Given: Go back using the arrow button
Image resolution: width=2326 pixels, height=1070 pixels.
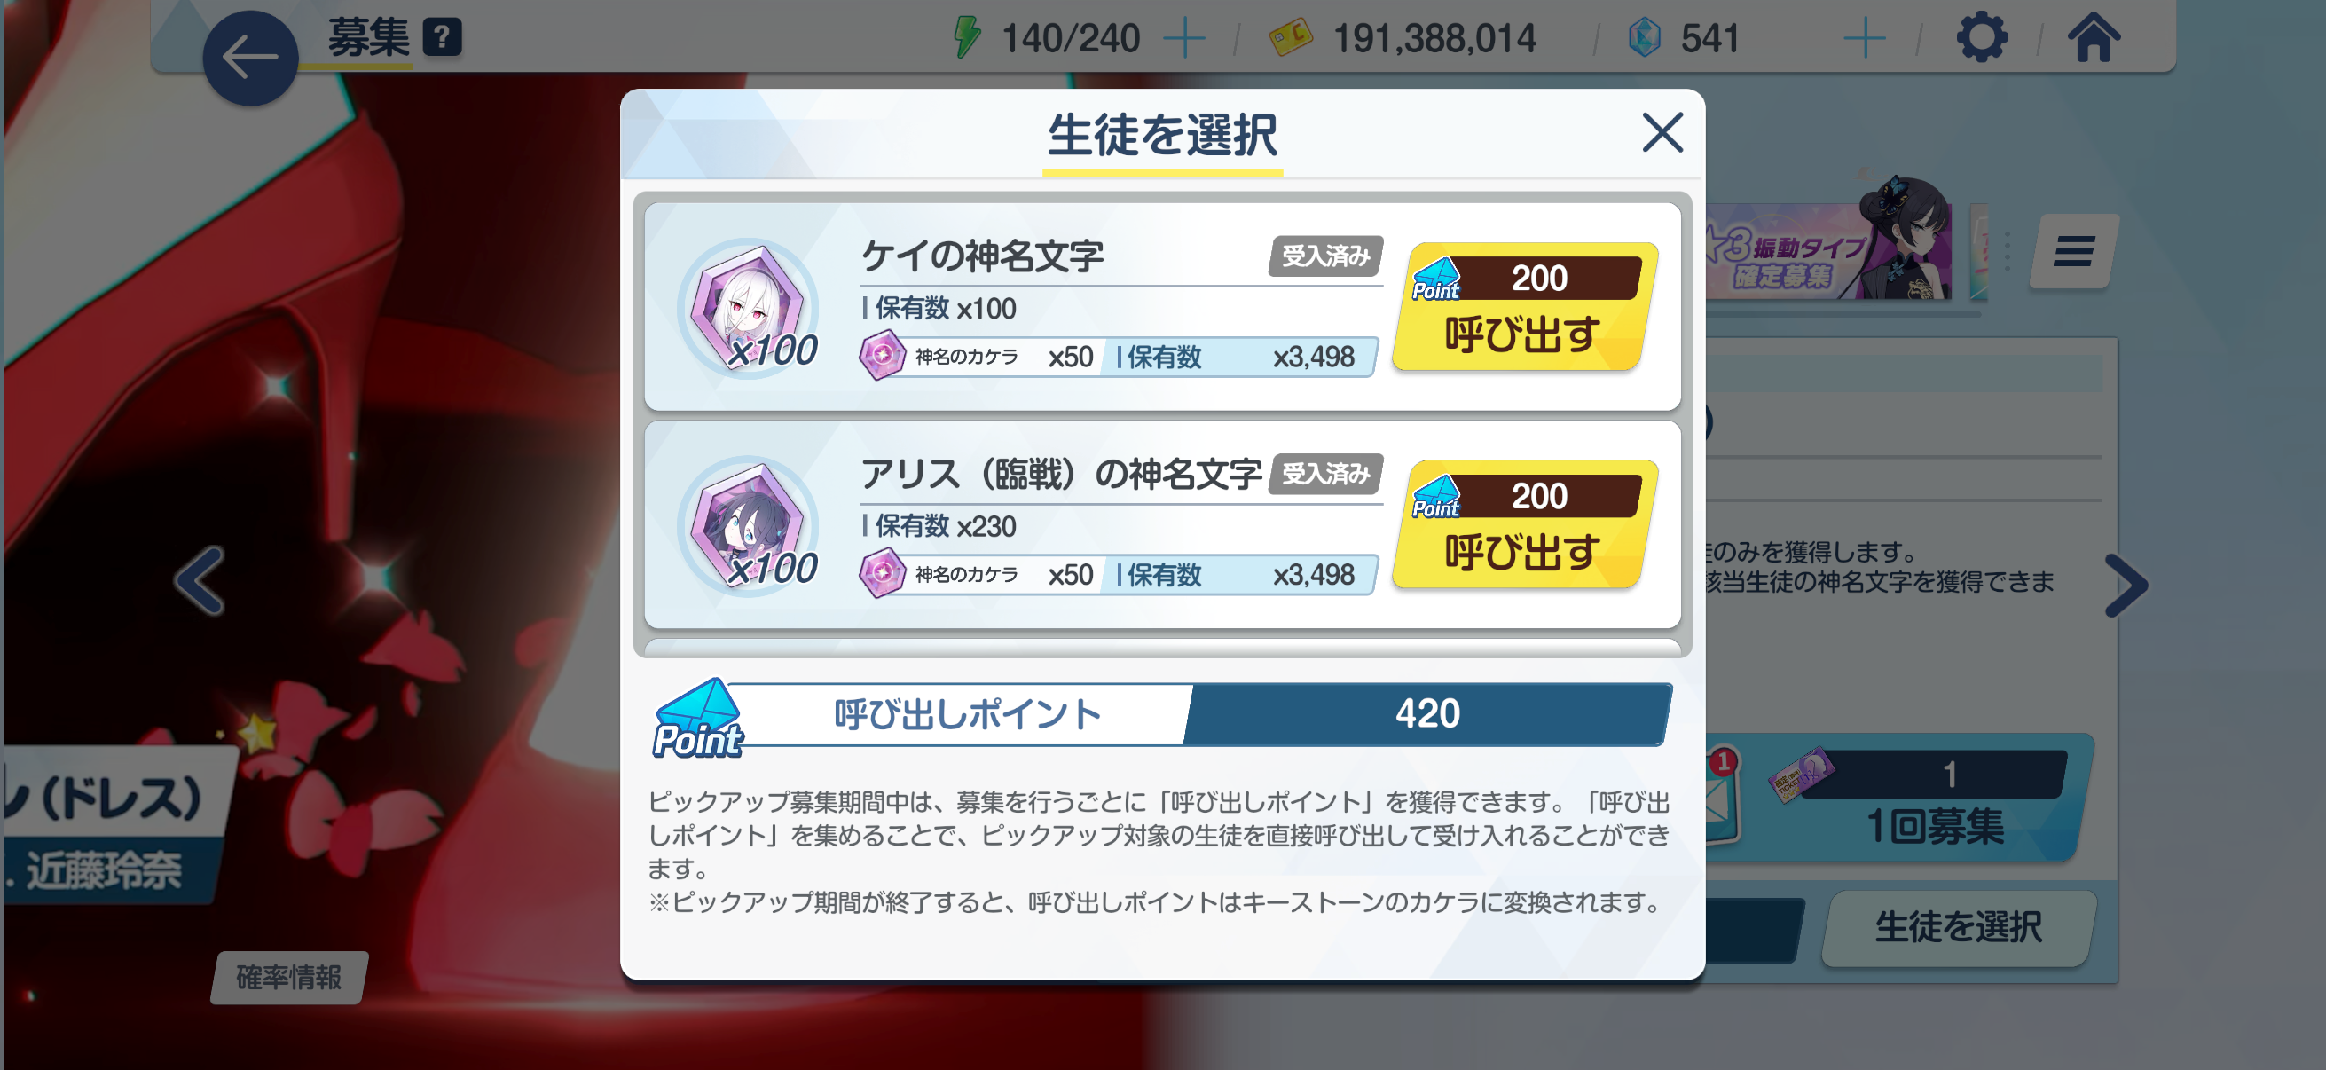Looking at the screenshot, I should [250, 58].
